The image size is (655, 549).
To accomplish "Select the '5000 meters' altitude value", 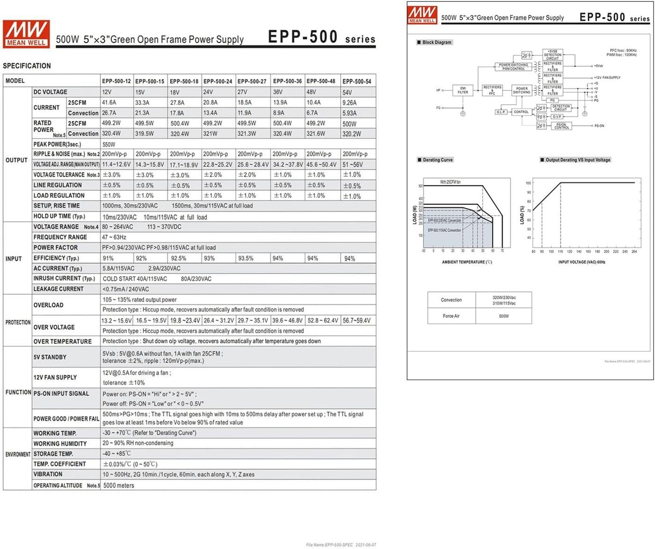I will 118,486.
